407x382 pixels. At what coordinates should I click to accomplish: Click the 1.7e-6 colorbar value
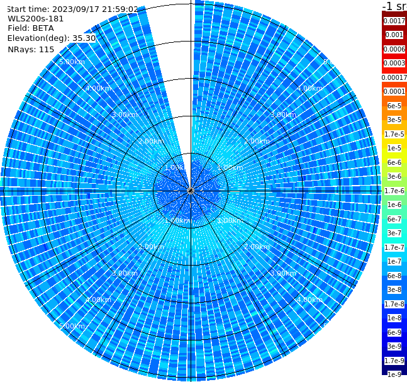pos(394,191)
